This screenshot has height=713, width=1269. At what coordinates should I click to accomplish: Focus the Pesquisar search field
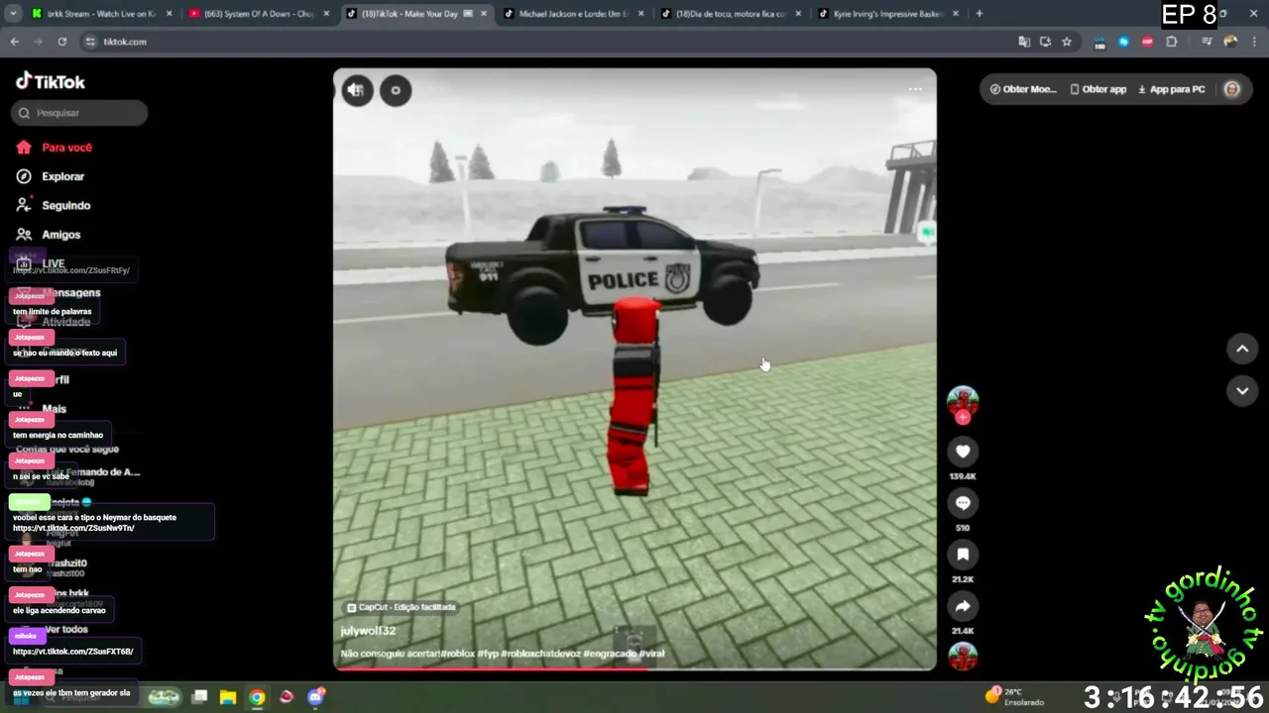(x=79, y=113)
